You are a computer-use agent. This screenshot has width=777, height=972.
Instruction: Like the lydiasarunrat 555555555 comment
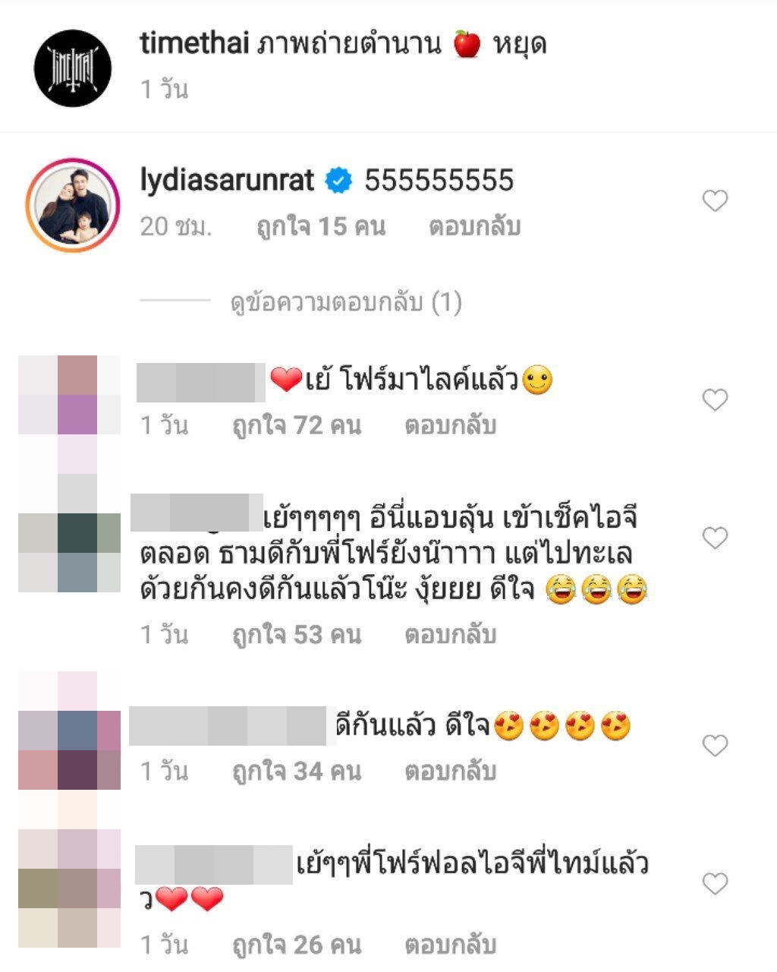pyautogui.click(x=715, y=201)
